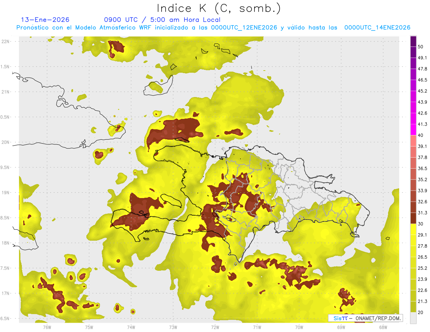Click the colorbar value label '33.9'
Screen dimensions: 430x332
tap(422, 191)
